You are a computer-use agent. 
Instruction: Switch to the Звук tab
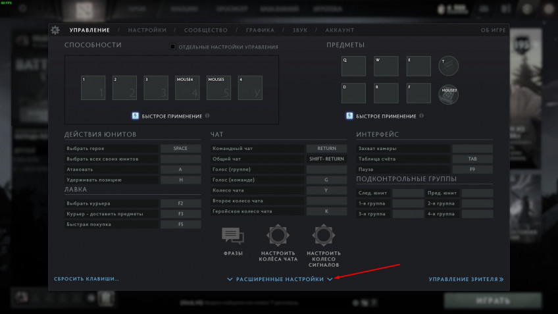point(300,30)
